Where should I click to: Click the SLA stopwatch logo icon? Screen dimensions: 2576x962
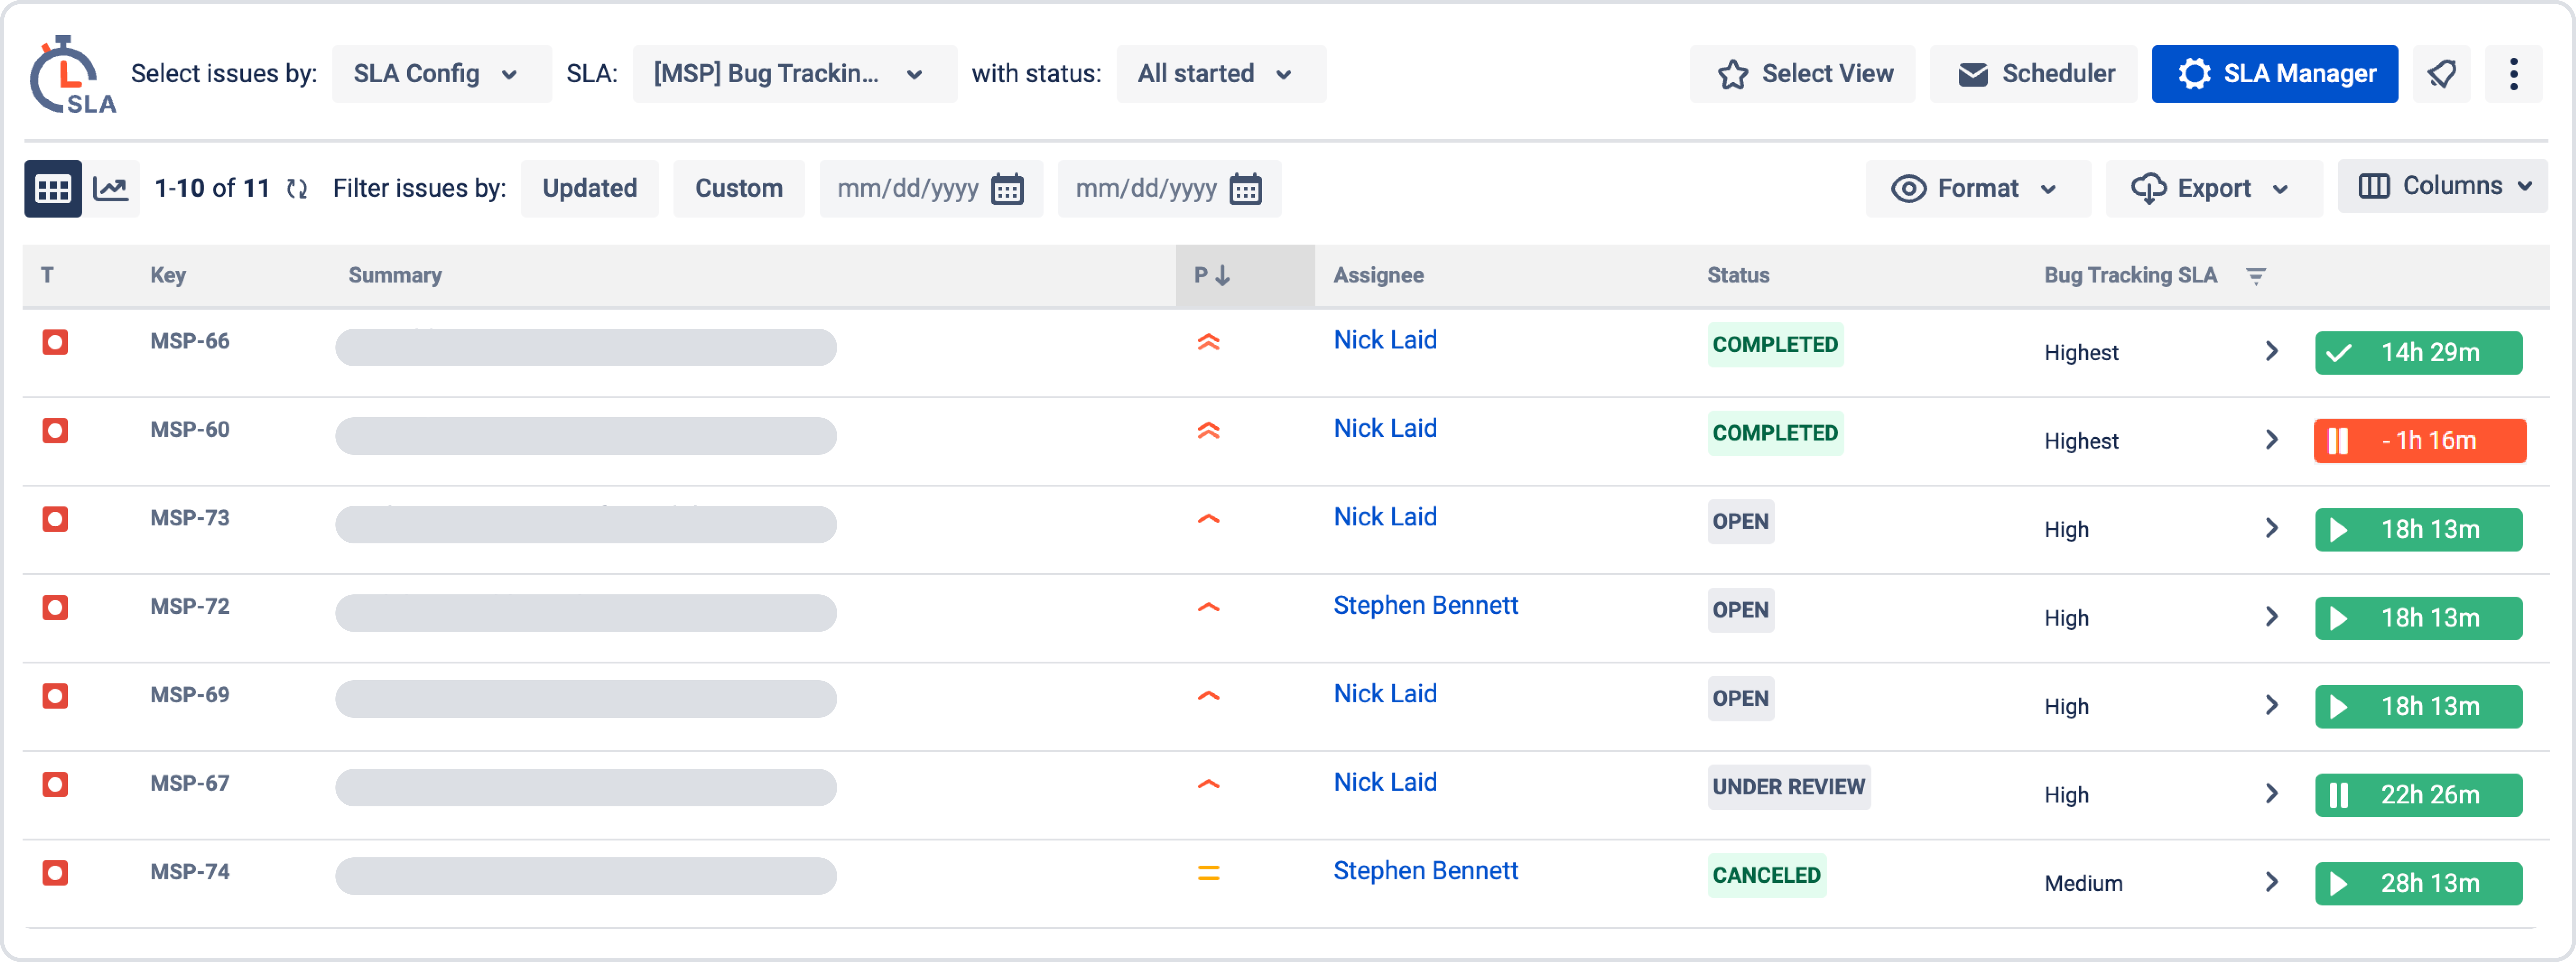(x=72, y=75)
